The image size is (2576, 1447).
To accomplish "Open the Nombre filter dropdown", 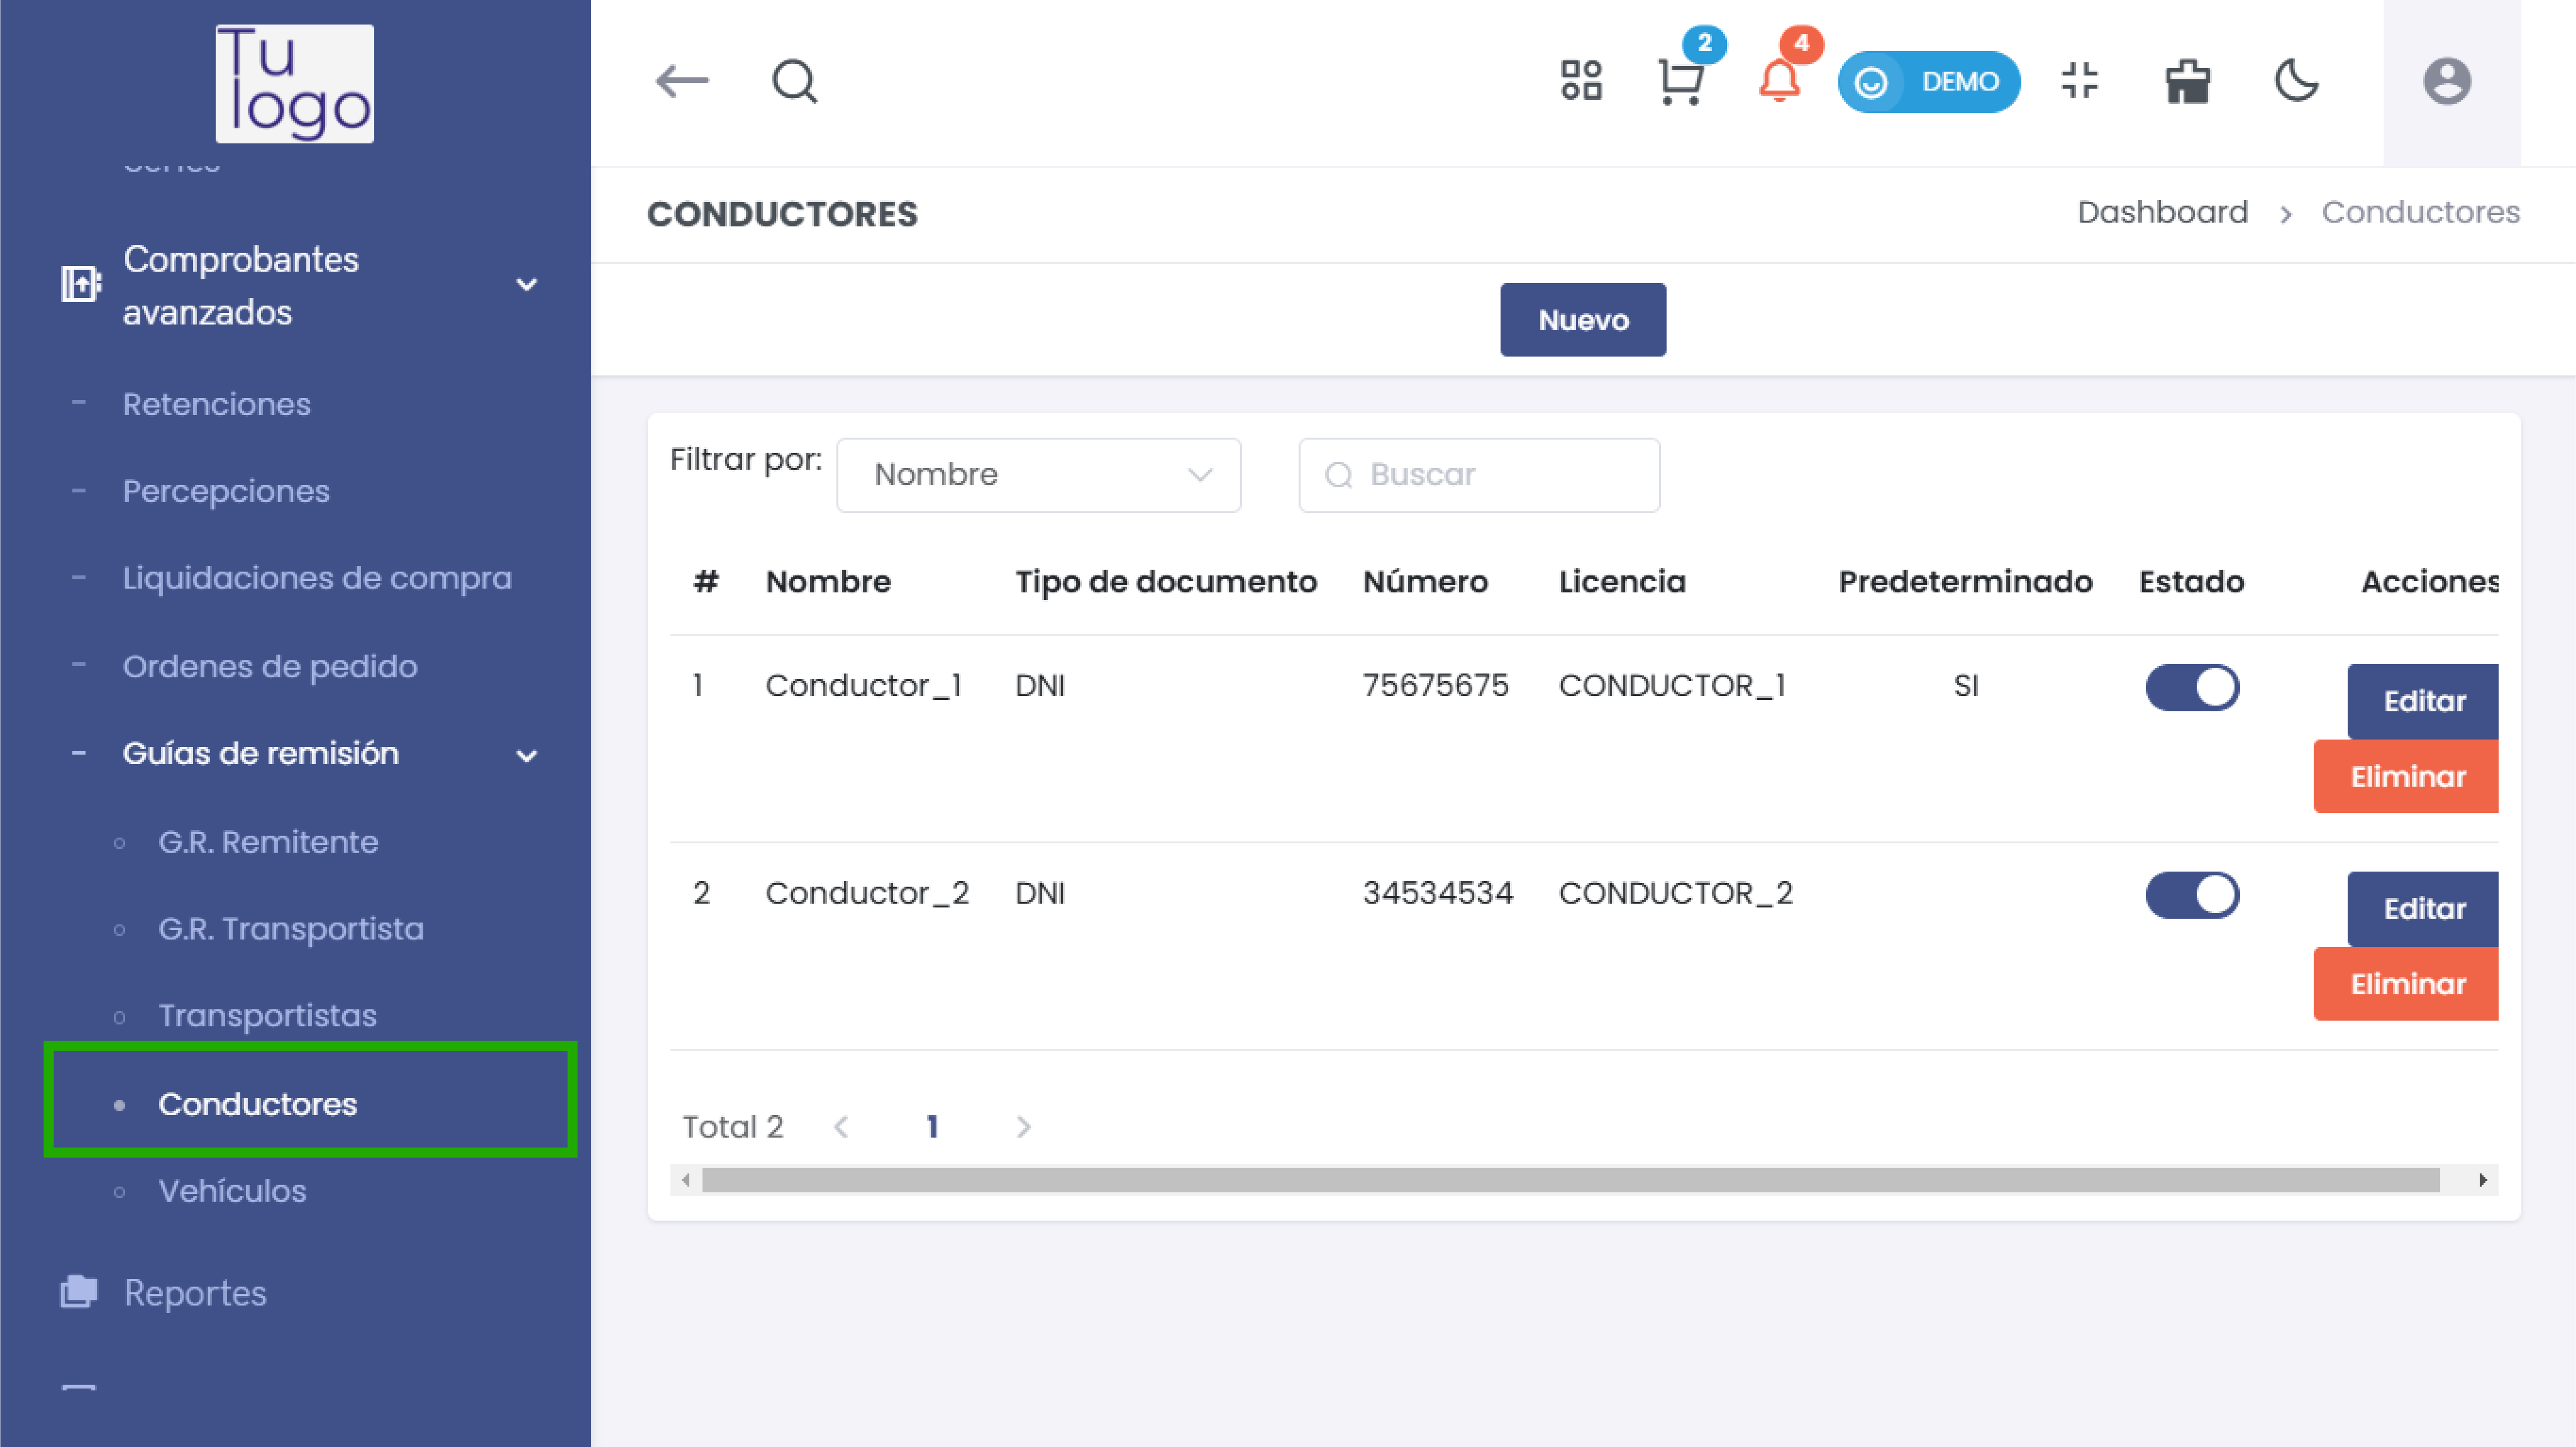I will point(1038,475).
